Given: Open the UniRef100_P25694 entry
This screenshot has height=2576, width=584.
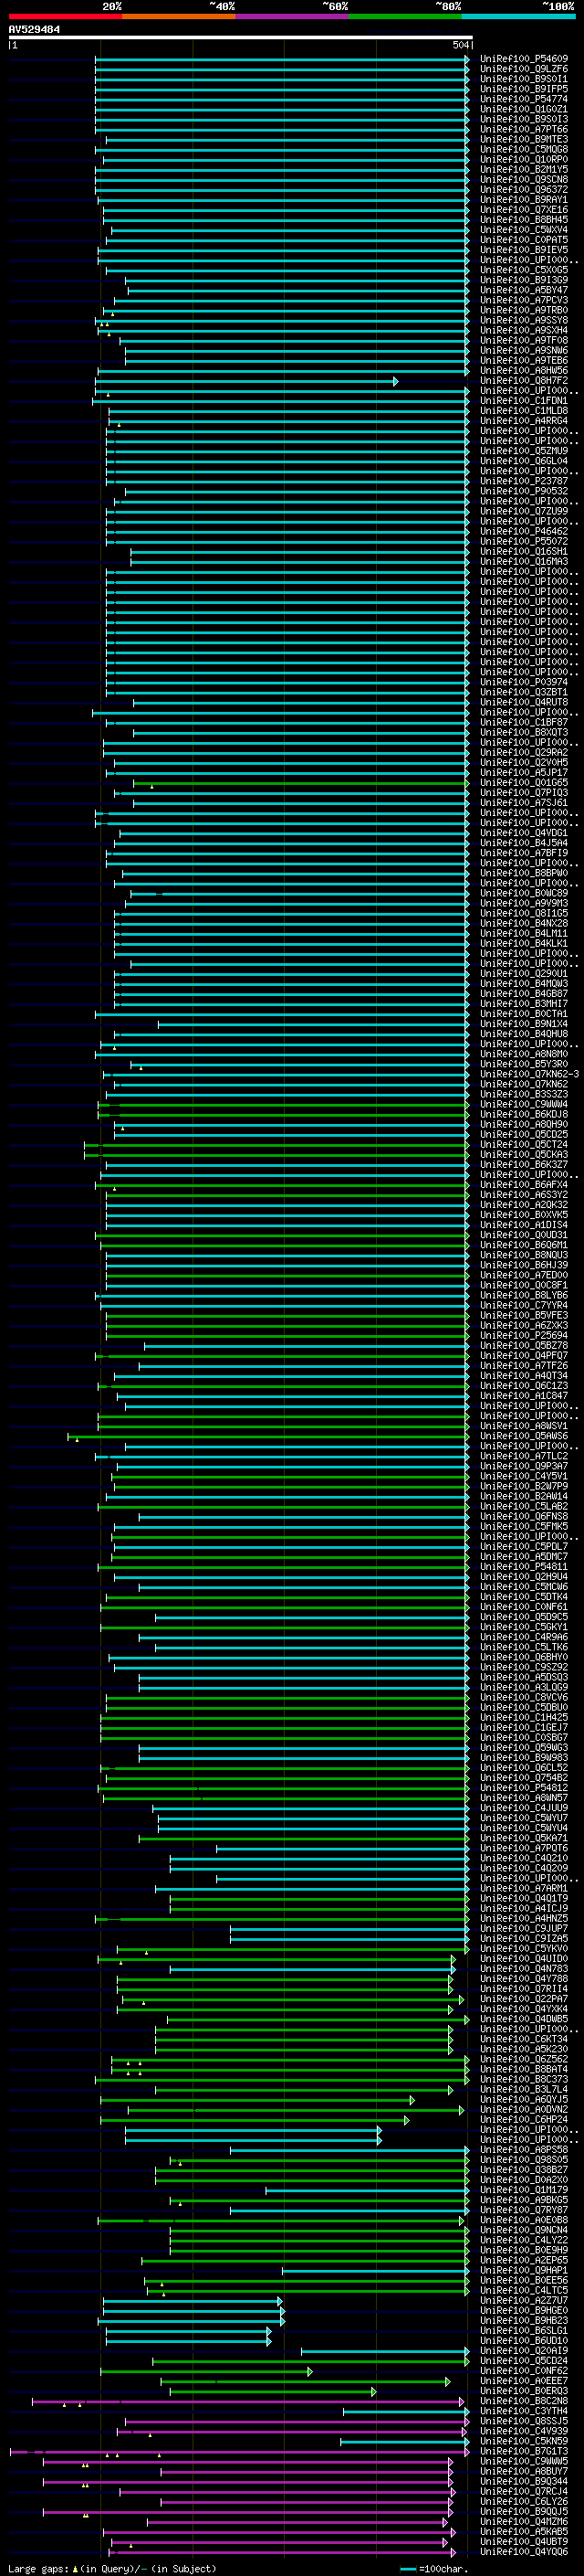Looking at the screenshot, I should pyautogui.click(x=523, y=1335).
